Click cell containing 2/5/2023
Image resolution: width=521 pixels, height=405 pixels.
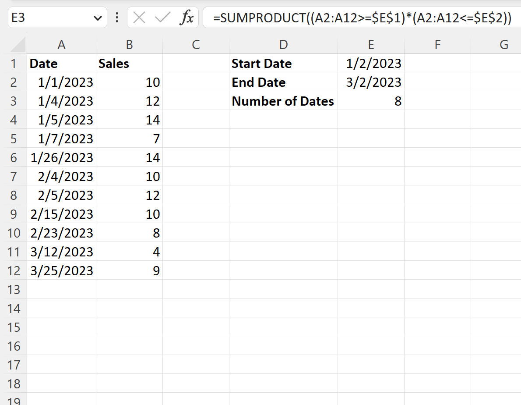coord(61,195)
